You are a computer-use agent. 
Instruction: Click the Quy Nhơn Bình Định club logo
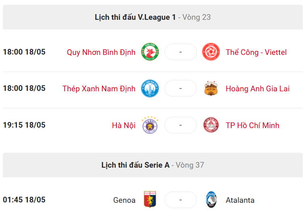(x=150, y=52)
